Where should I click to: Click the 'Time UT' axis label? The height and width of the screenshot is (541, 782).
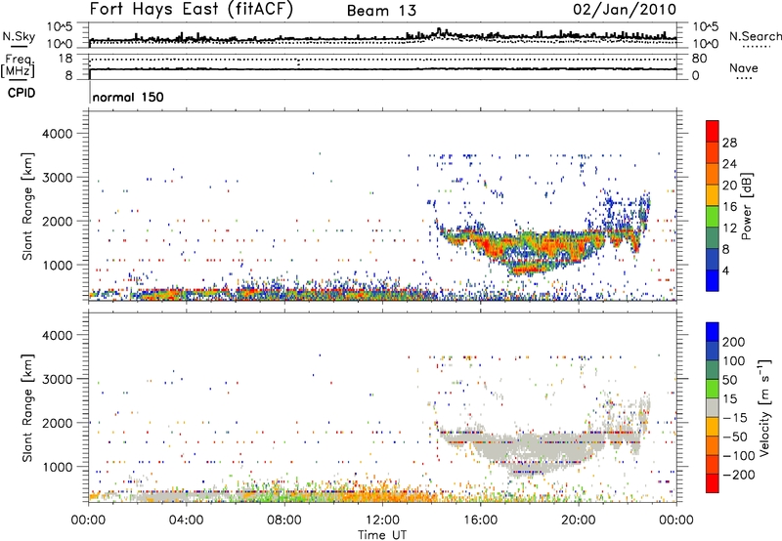point(382,534)
